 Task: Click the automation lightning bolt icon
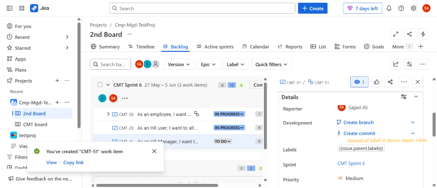tap(423, 34)
